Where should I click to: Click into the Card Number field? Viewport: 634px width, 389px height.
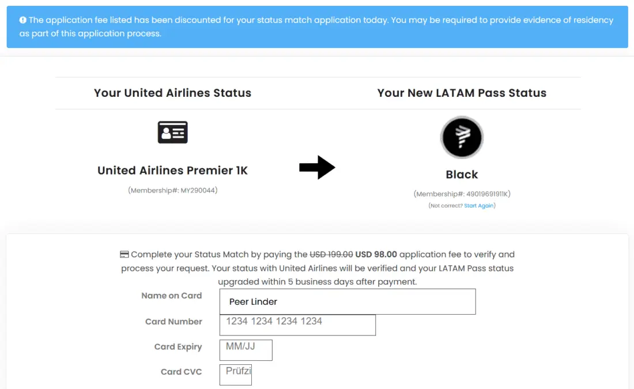(297, 325)
